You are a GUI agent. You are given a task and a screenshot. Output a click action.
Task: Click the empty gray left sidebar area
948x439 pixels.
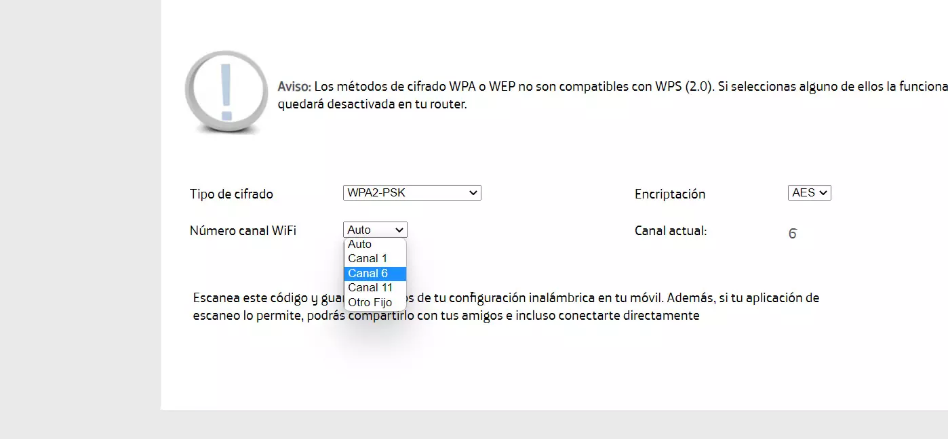[80, 203]
